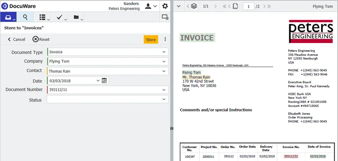The width and height of the screenshot is (338, 161).
Task: Click the '170 W 42nd Street' address line
Action: [199, 81]
